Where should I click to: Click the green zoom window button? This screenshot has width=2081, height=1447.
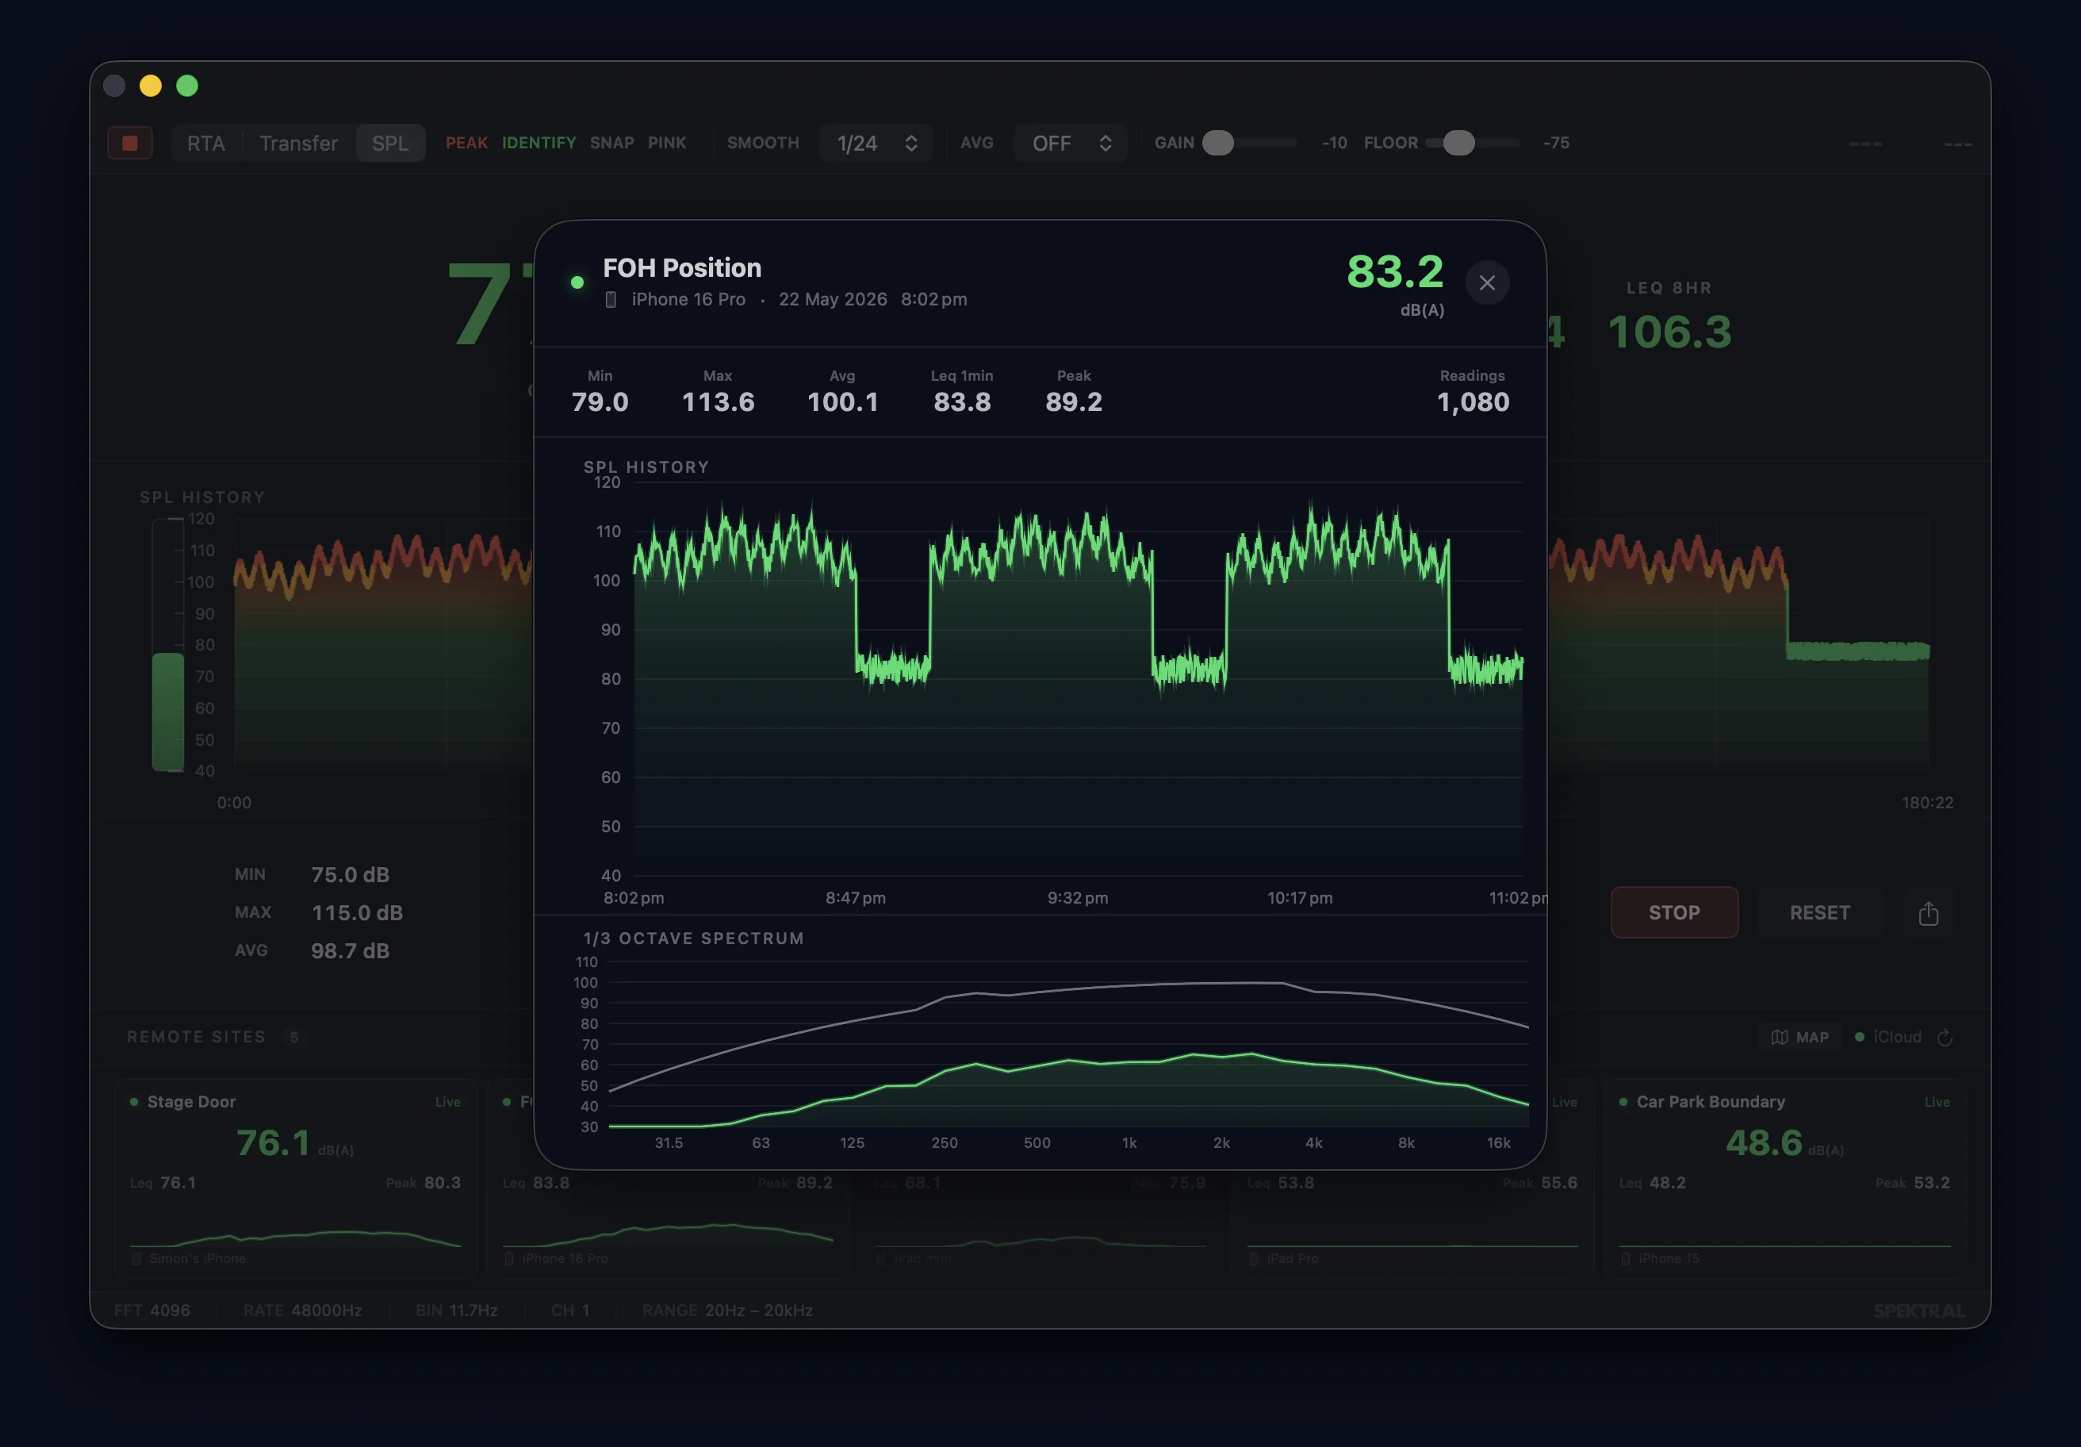tap(186, 86)
